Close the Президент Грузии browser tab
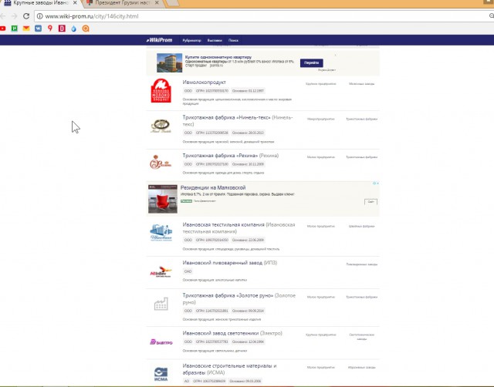This screenshot has width=494, height=387. tap(157, 3)
